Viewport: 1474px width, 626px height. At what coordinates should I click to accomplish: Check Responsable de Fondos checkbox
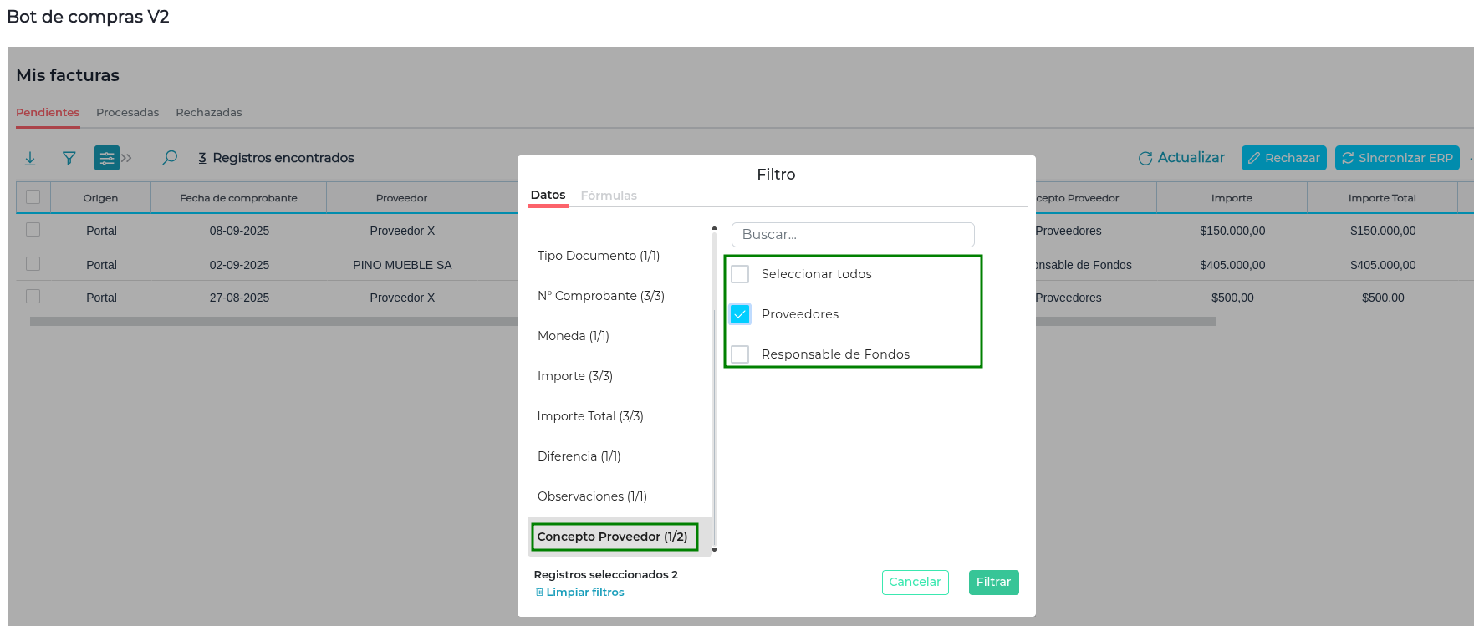[x=740, y=354]
